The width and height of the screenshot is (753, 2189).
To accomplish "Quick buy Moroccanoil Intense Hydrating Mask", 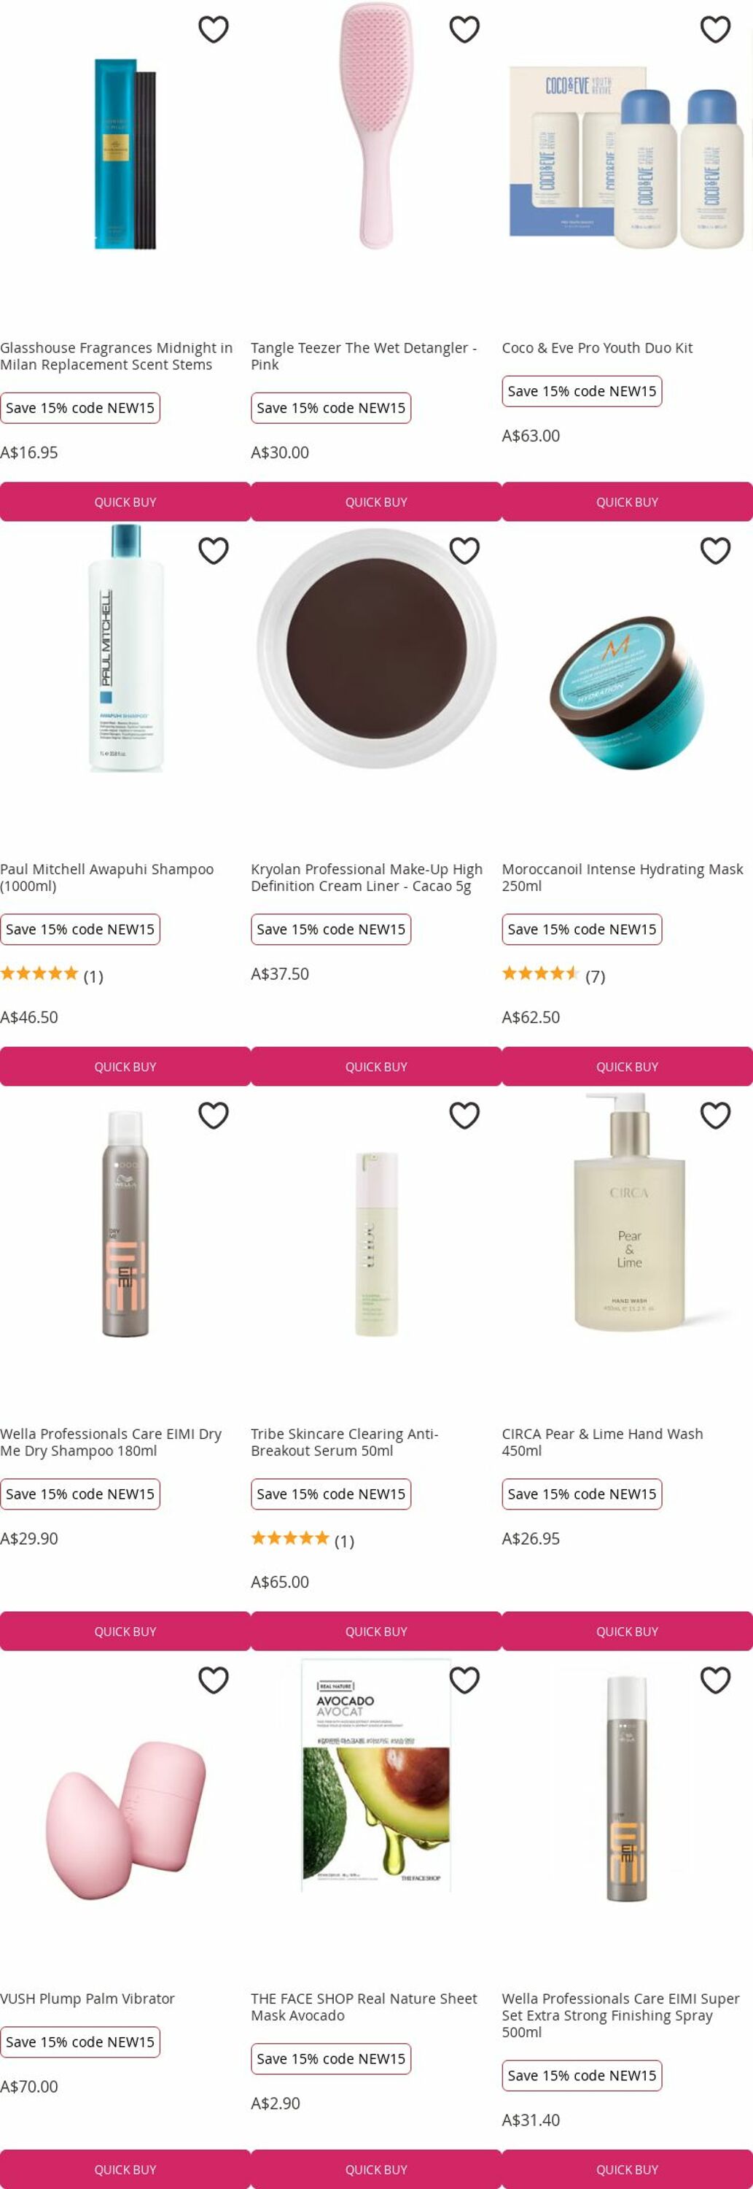I will 628,1067.
